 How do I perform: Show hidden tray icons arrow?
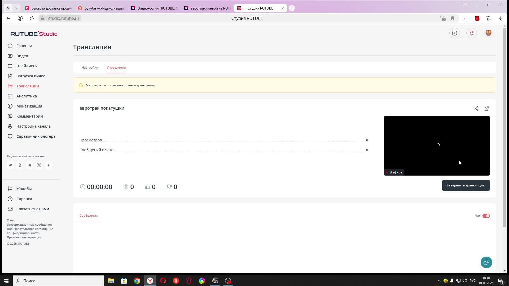click(439, 281)
